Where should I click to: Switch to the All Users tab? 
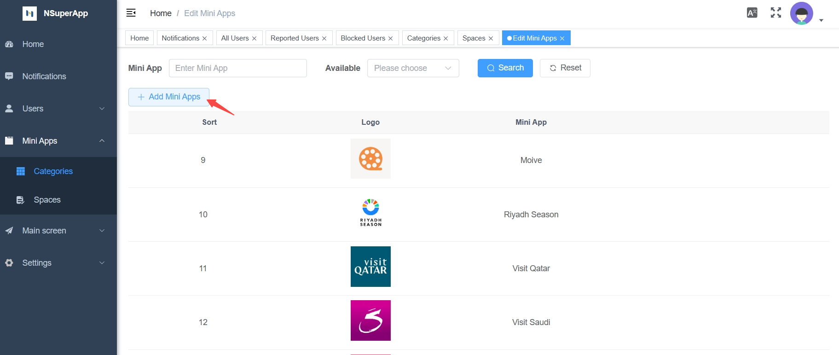coord(235,38)
